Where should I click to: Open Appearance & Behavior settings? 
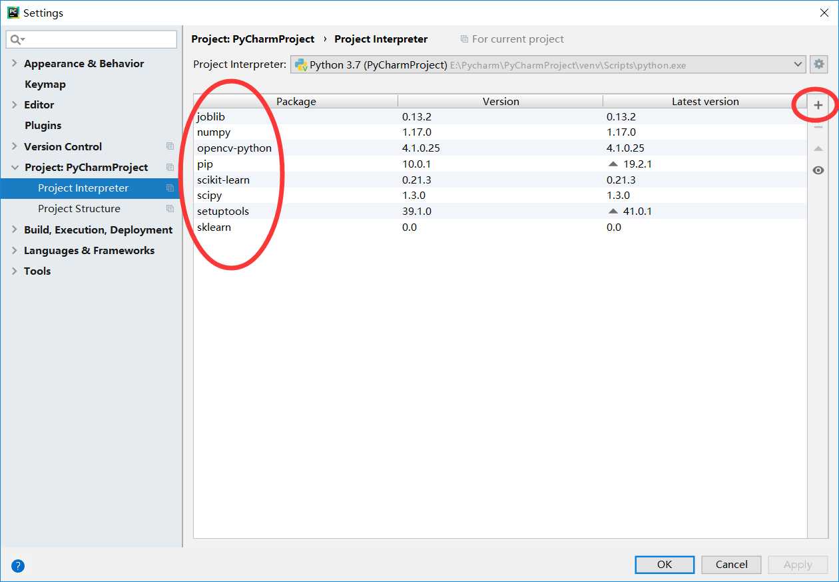tap(84, 63)
